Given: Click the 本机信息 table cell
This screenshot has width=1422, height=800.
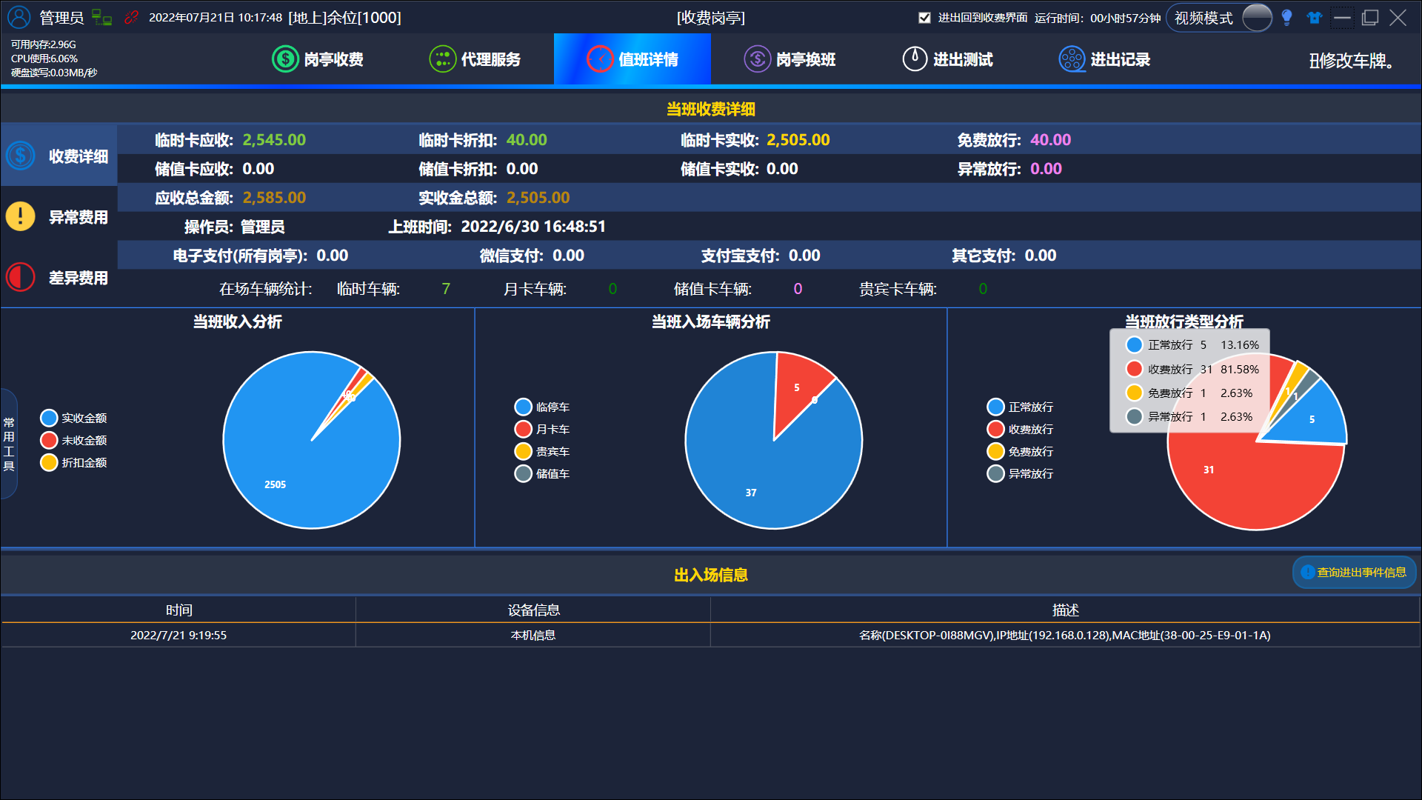Looking at the screenshot, I should [533, 635].
